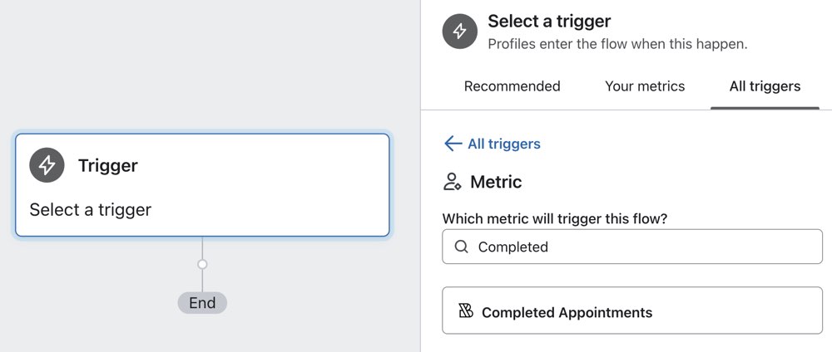Viewport: 832px width, 352px height.
Task: Go back via All triggers link
Action: tap(503, 144)
